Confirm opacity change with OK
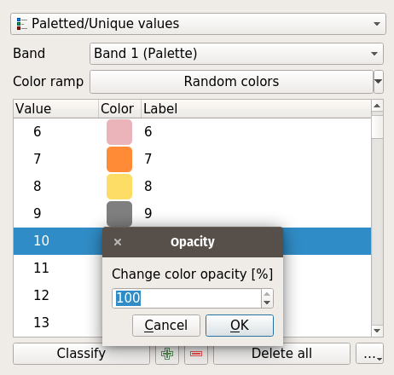The width and height of the screenshot is (394, 375). tap(240, 326)
